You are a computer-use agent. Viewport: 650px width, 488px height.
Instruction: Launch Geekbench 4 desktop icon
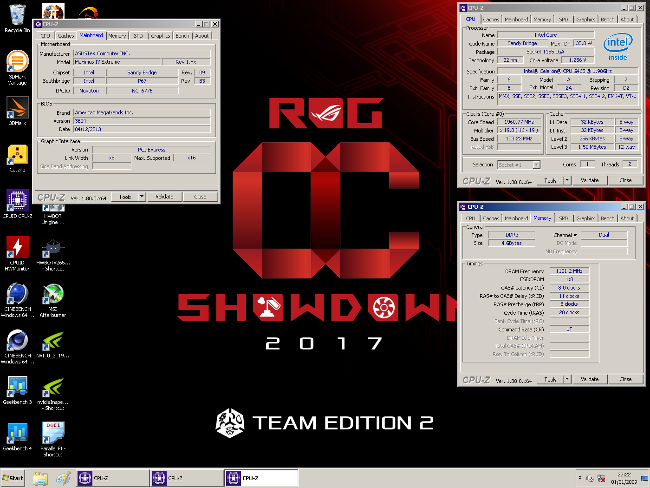coord(17,436)
